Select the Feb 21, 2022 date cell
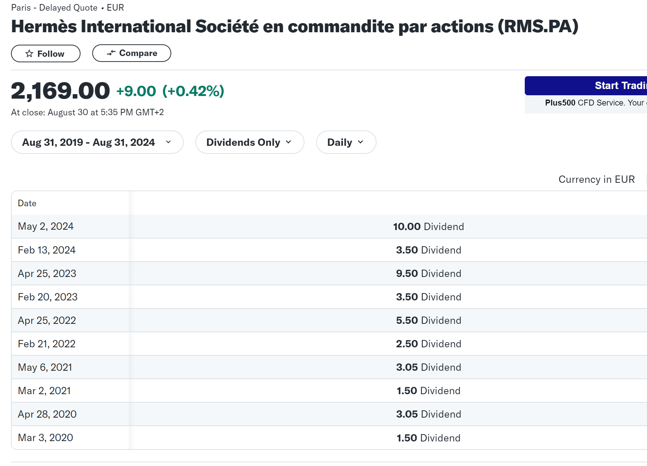Screen dimensions: 647x466 click(x=70, y=344)
